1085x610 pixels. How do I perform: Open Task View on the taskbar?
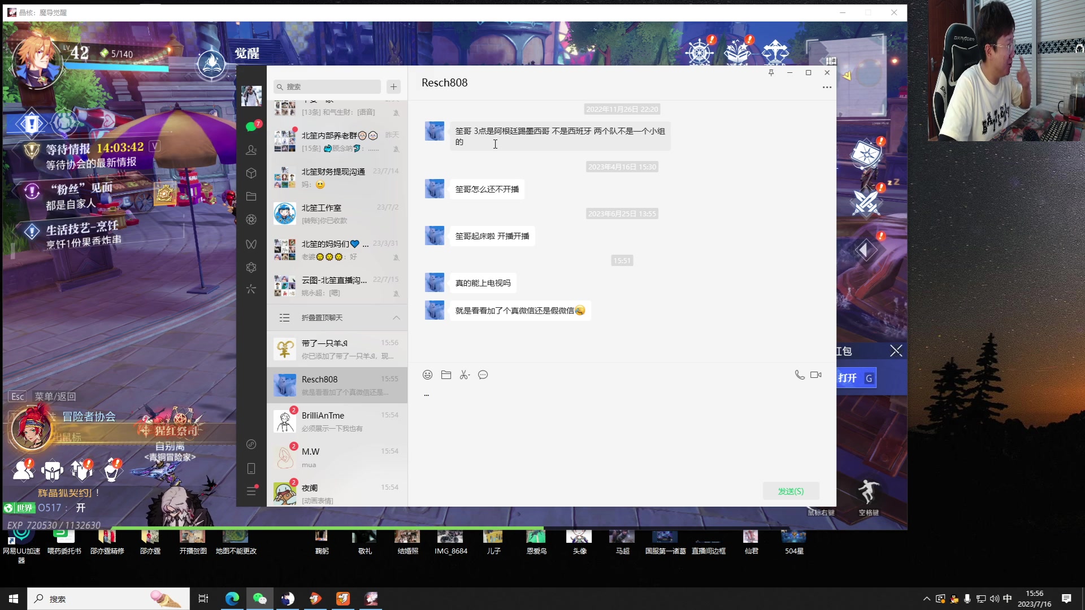pos(203,599)
